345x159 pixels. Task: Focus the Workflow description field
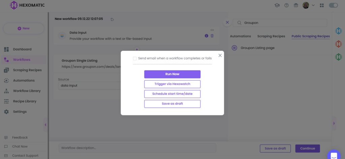point(137,148)
